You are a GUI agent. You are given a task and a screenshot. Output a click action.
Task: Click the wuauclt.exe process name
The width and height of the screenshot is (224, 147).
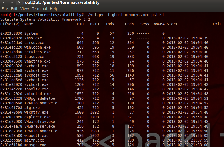[x=36, y=136]
